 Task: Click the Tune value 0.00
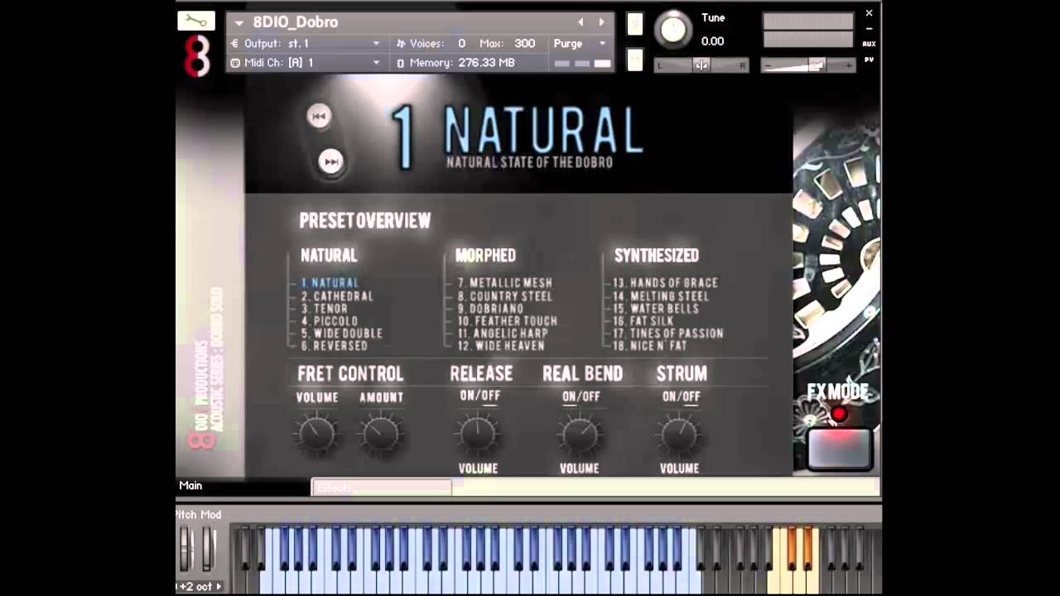tap(712, 41)
